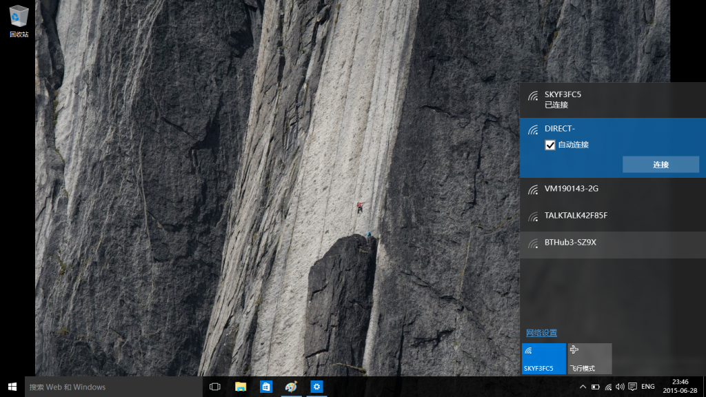
Task: Open Task View from the taskbar
Action: [215, 387]
